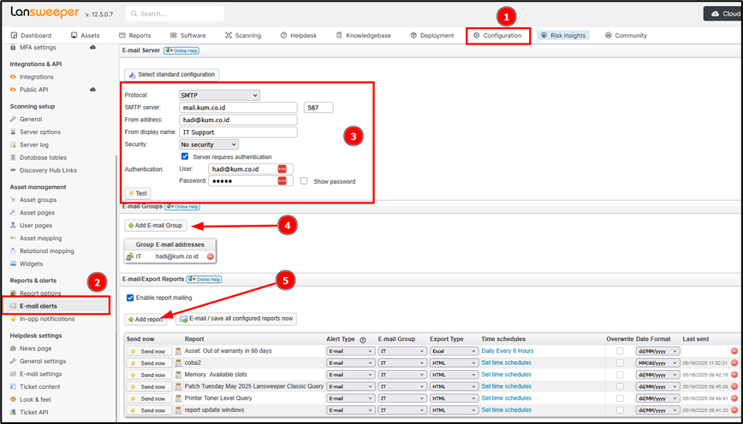
Task: Toggle Overwrite checkbox for report update windows
Action: [620, 410]
